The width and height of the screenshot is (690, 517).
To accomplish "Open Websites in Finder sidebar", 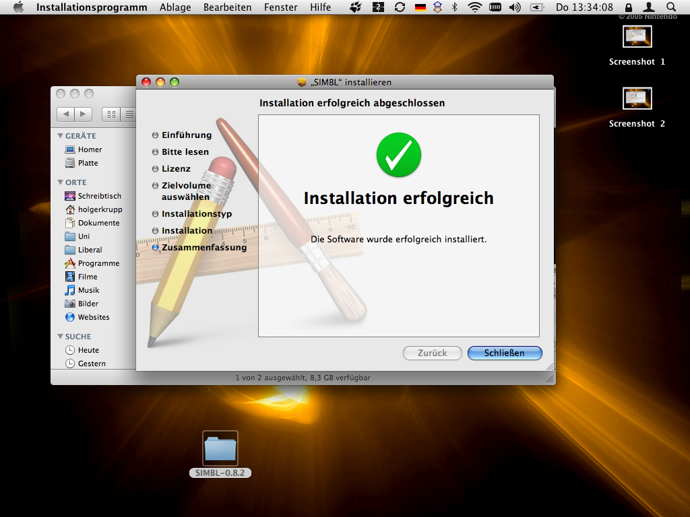I will 87,317.
